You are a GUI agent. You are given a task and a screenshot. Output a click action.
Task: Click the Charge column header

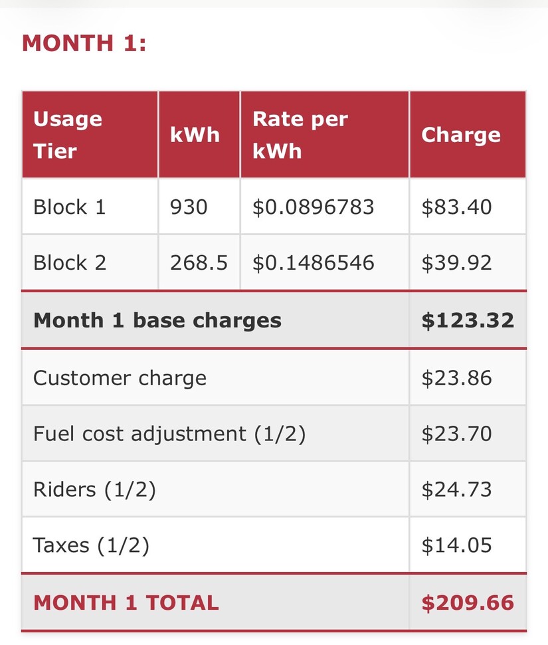click(x=468, y=134)
